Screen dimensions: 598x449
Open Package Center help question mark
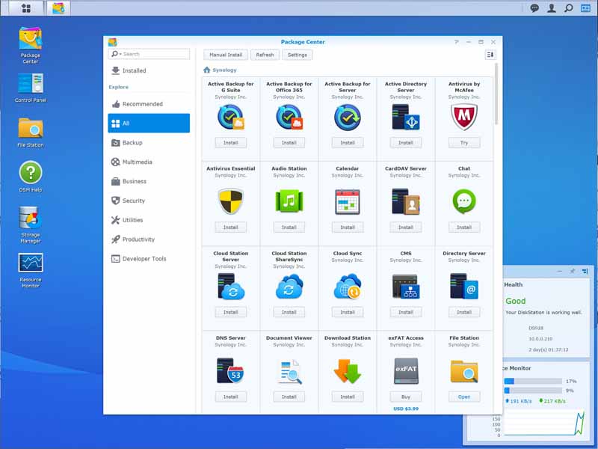[x=457, y=42]
